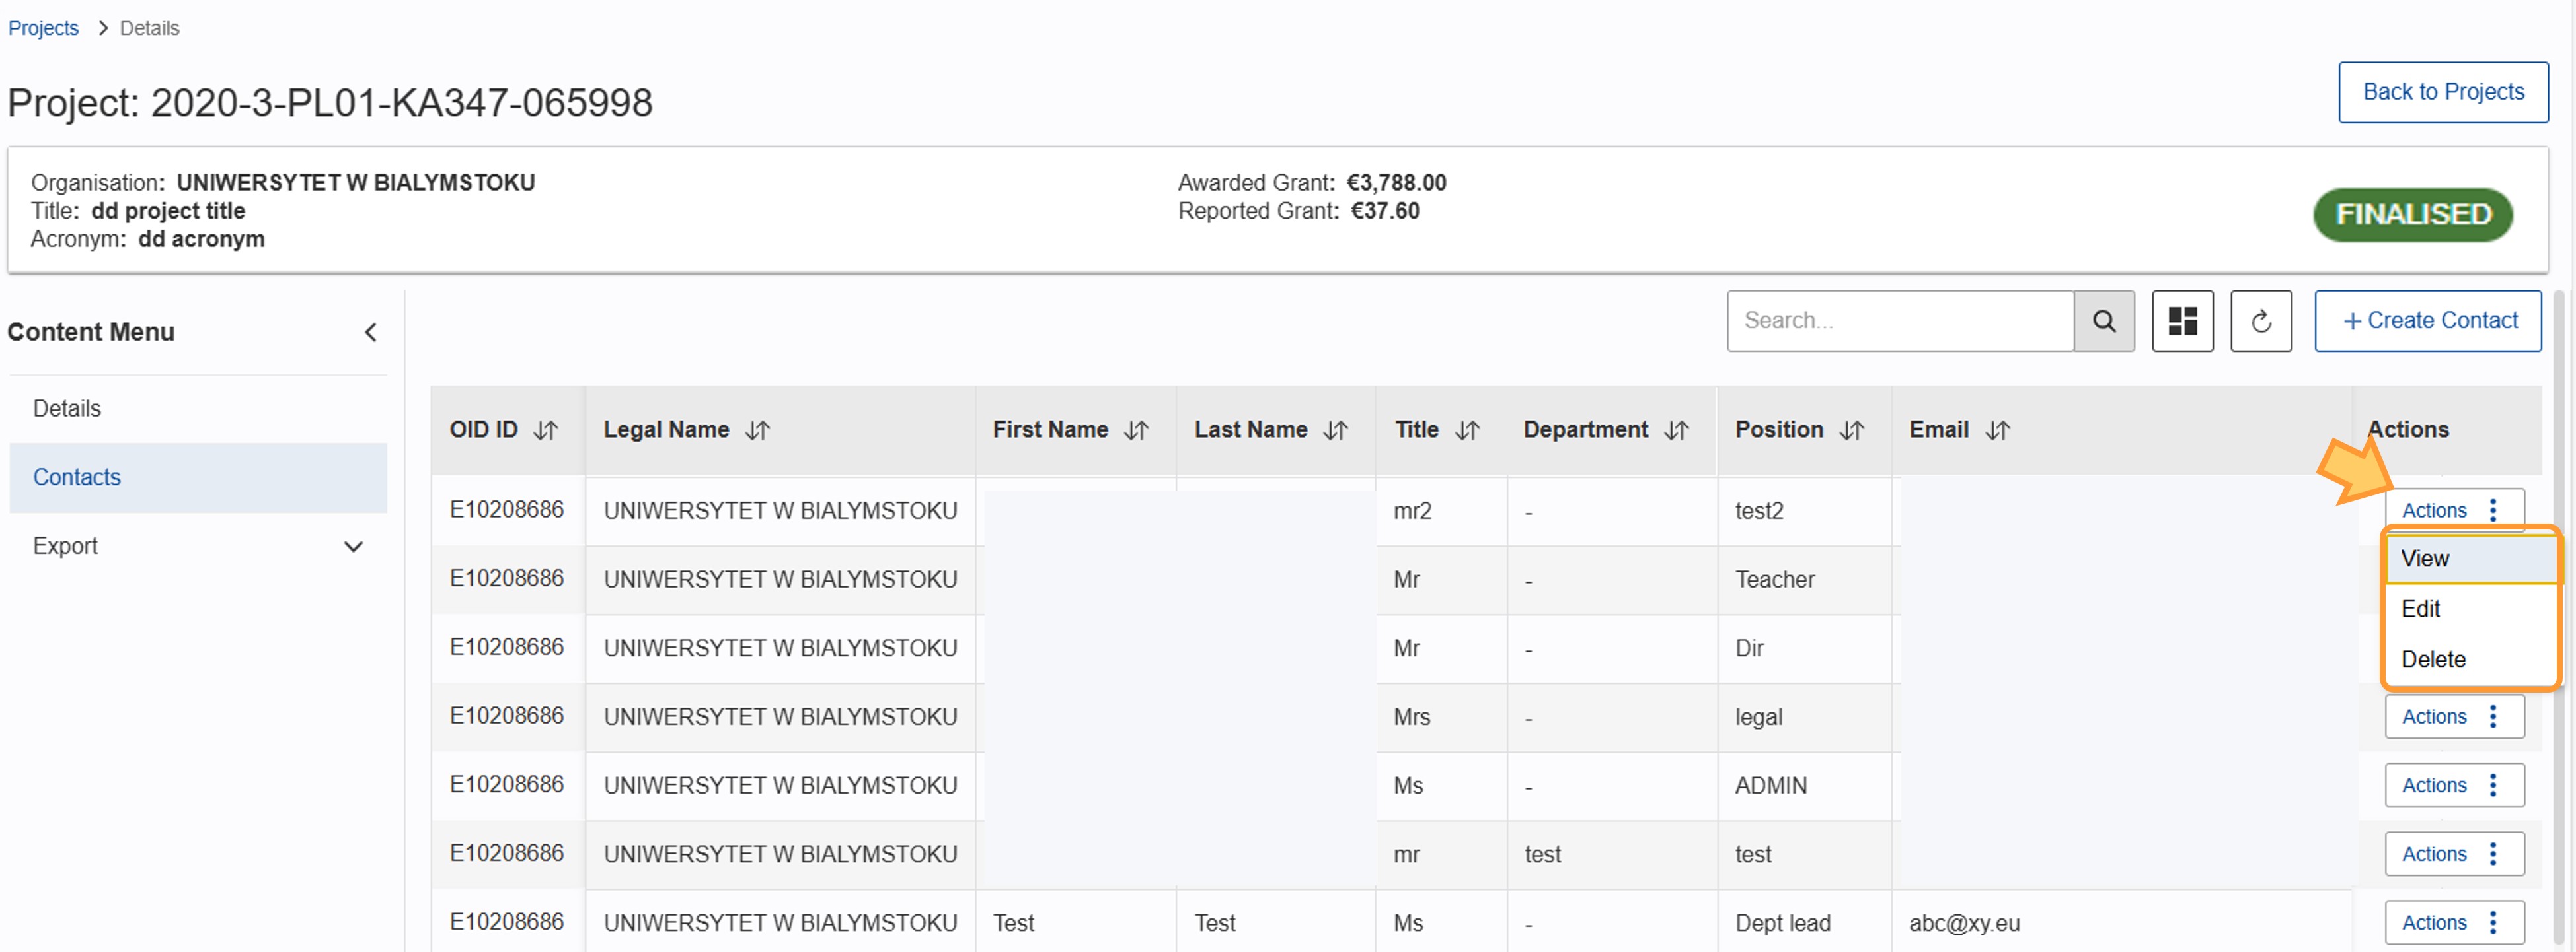Sort by First Name column arrows
The width and height of the screenshot is (2576, 952).
[1136, 430]
